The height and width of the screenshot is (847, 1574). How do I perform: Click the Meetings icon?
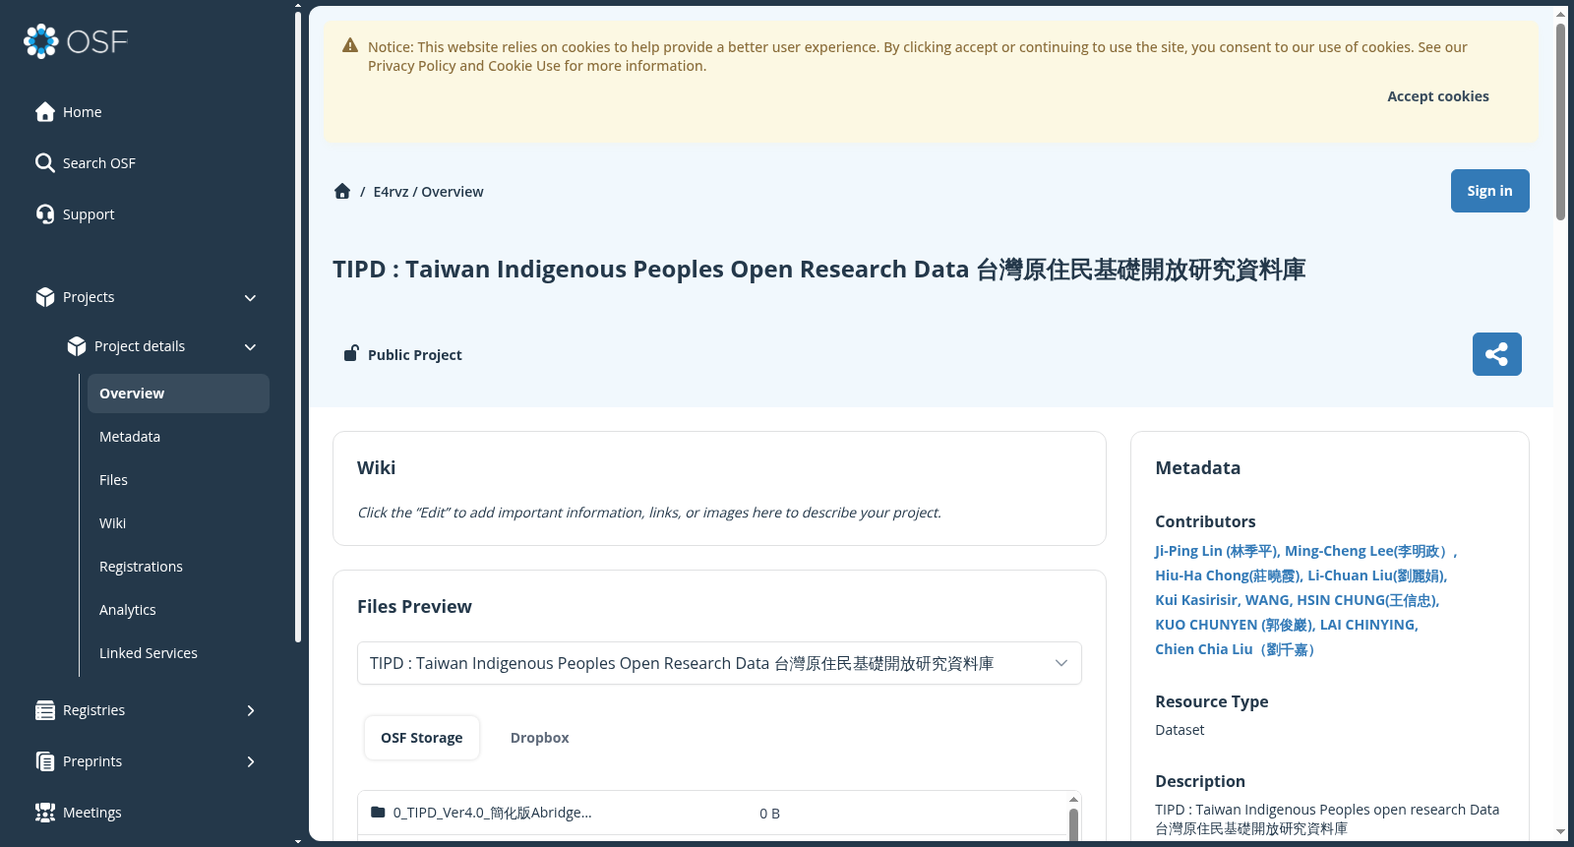click(x=44, y=813)
